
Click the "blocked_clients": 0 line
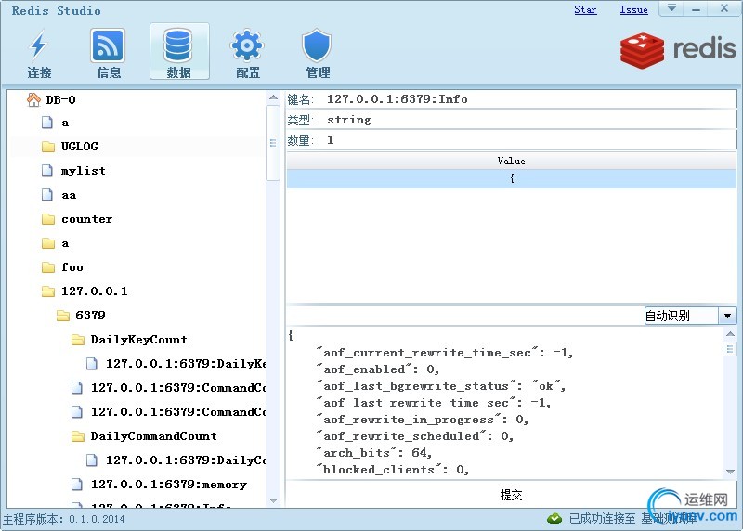click(x=392, y=470)
